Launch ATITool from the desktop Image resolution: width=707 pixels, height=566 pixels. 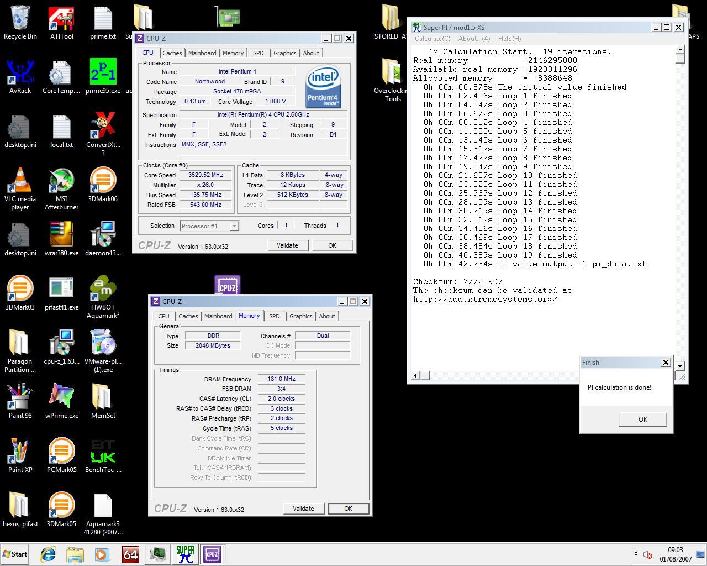(61, 23)
